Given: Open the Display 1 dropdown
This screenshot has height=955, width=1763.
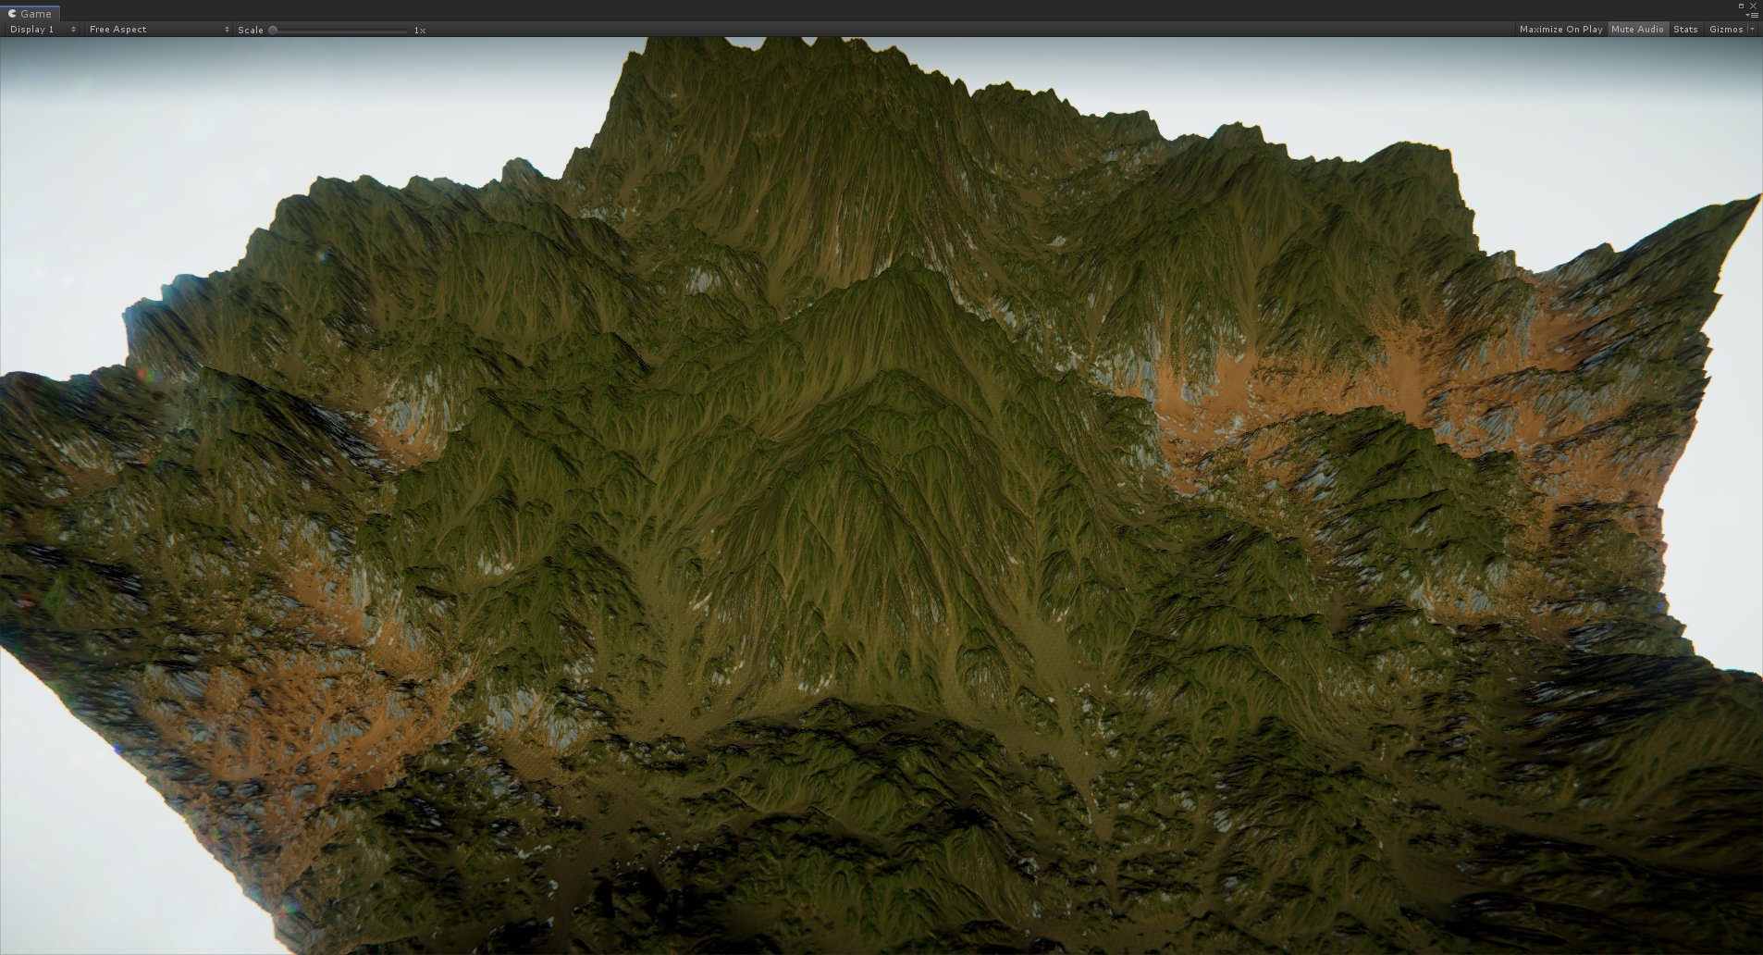Looking at the screenshot, I should point(43,30).
